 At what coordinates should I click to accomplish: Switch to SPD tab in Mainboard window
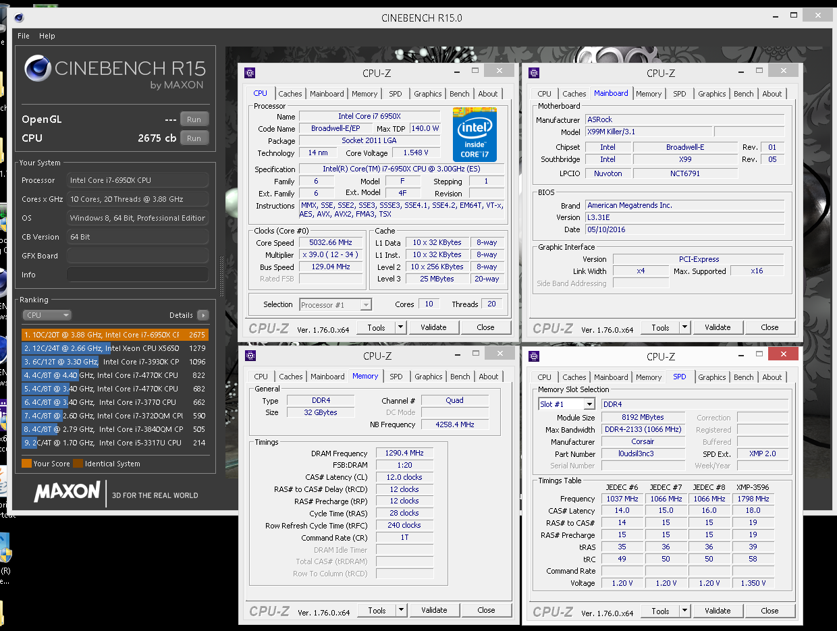[x=680, y=94]
